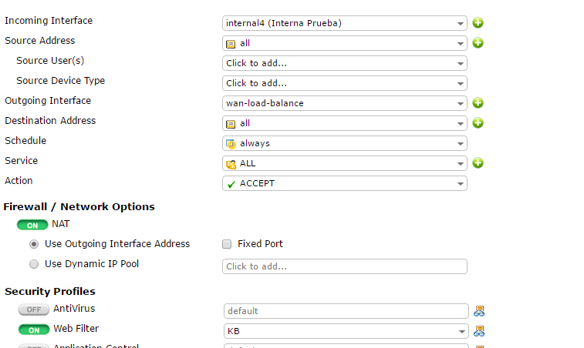Open Web Filter profile edit icon
The height and width of the screenshot is (348, 584).
[x=479, y=331]
